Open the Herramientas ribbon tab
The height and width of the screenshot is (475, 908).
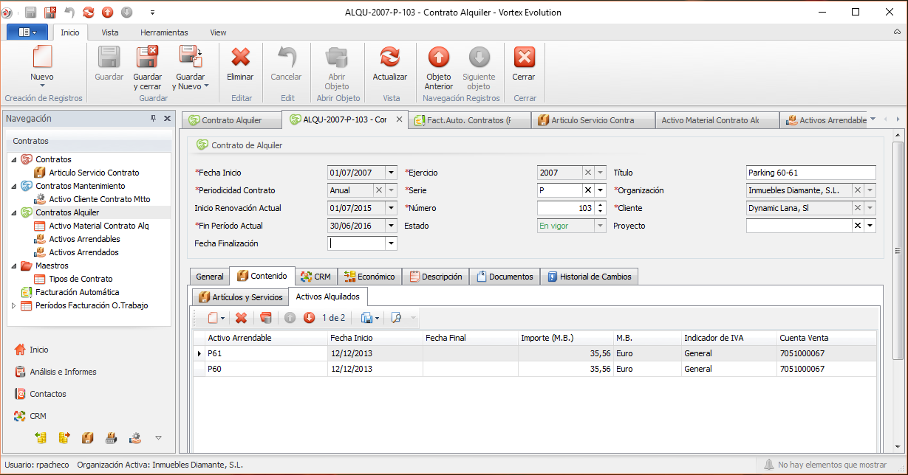(164, 32)
